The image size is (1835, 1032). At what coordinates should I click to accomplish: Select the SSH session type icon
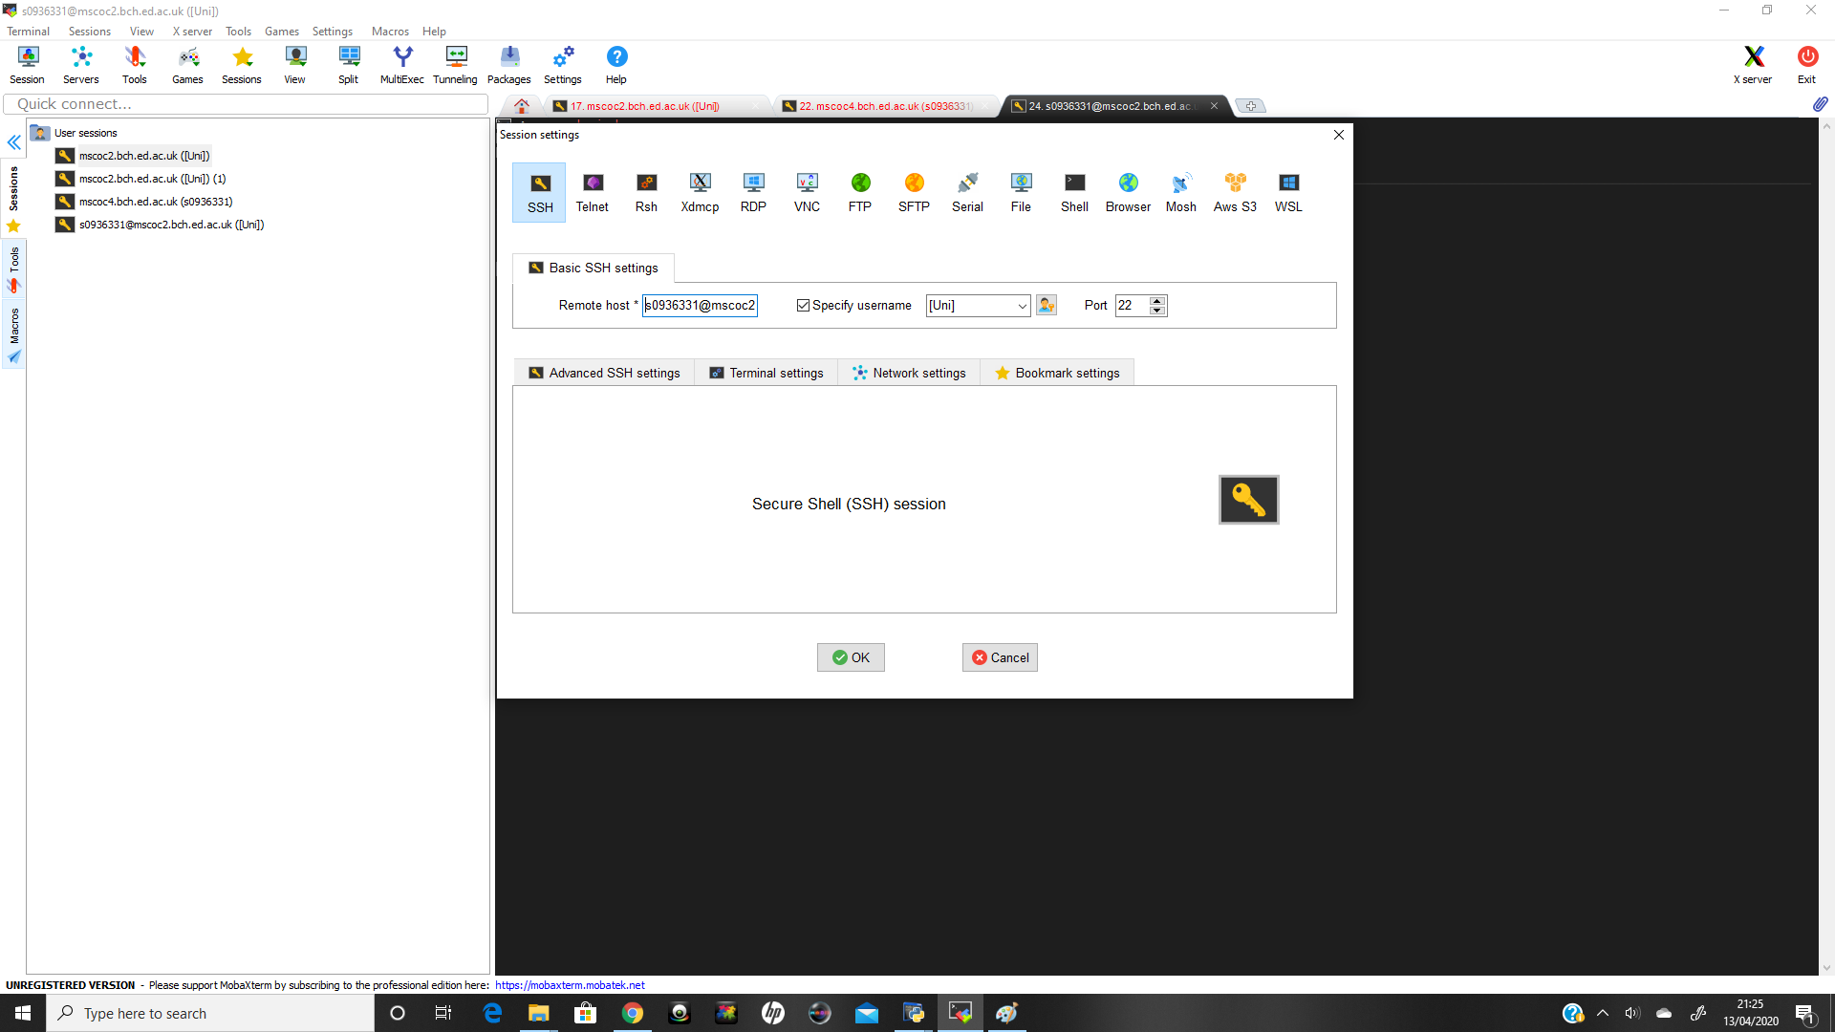[540, 192]
